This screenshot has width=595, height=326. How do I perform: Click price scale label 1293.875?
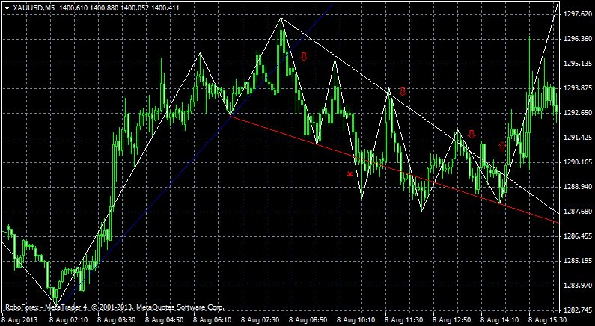pos(579,88)
